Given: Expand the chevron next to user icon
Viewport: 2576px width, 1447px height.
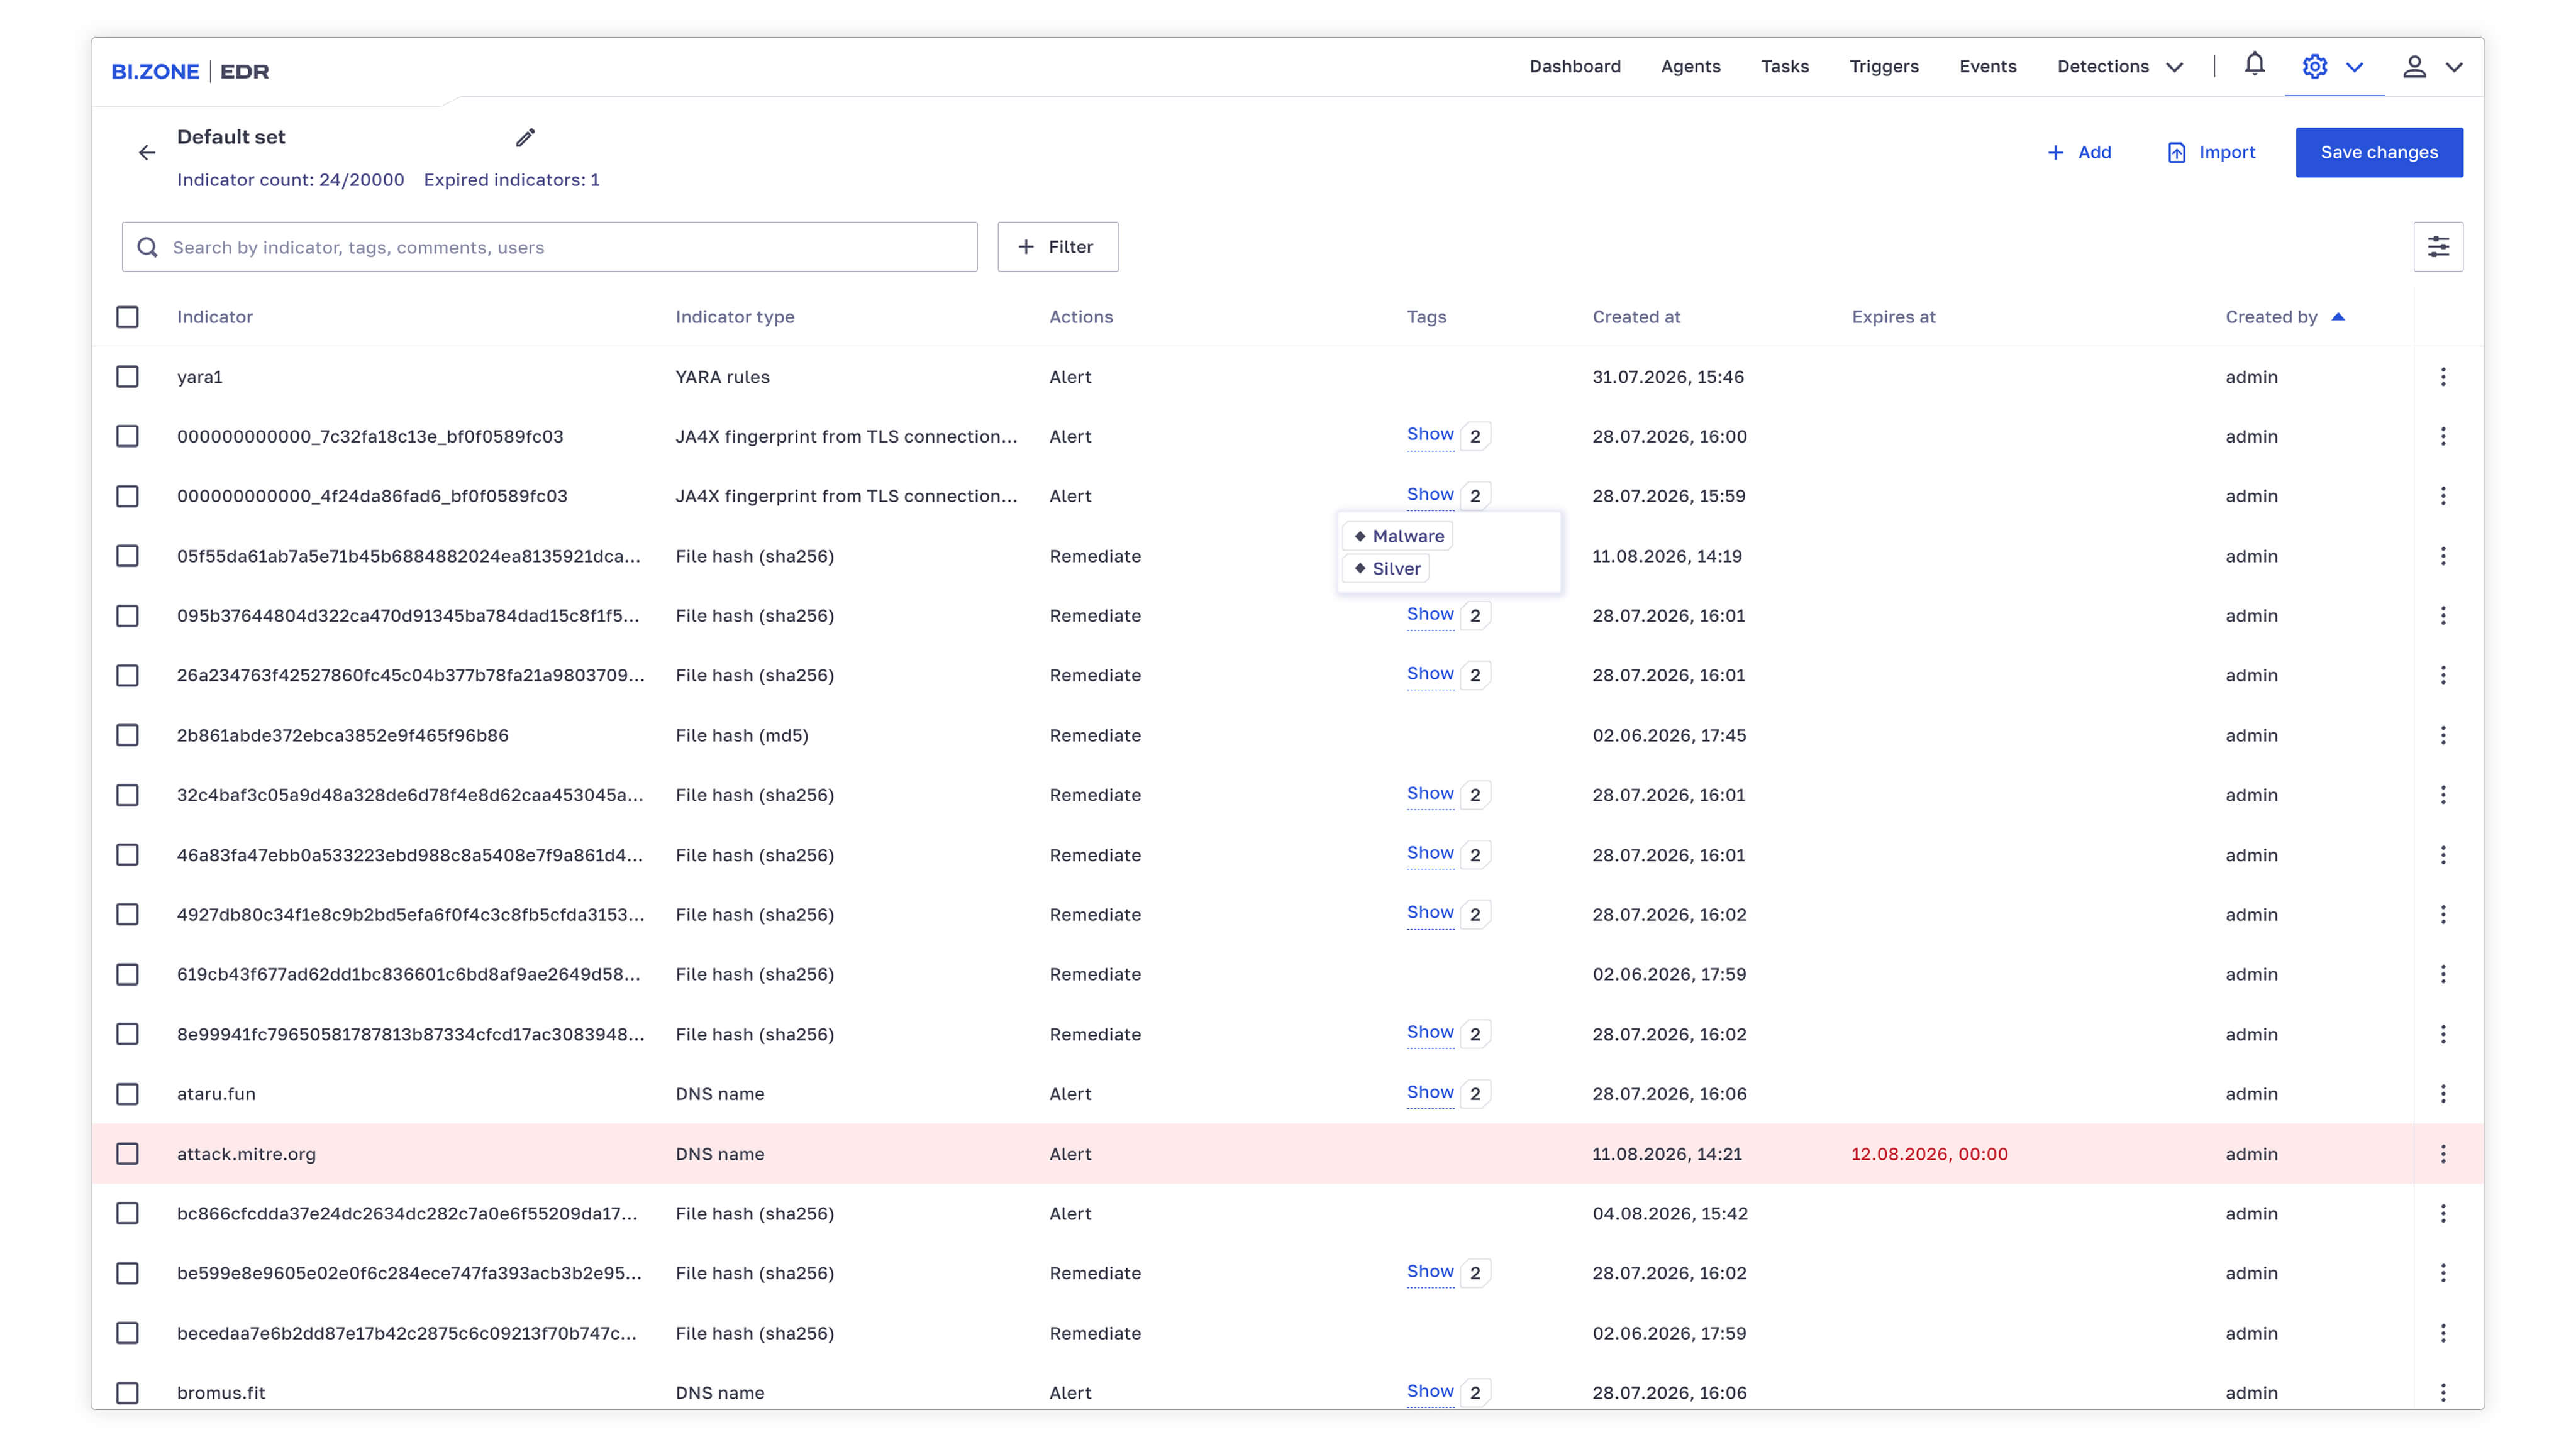Looking at the screenshot, I should pyautogui.click(x=2454, y=67).
